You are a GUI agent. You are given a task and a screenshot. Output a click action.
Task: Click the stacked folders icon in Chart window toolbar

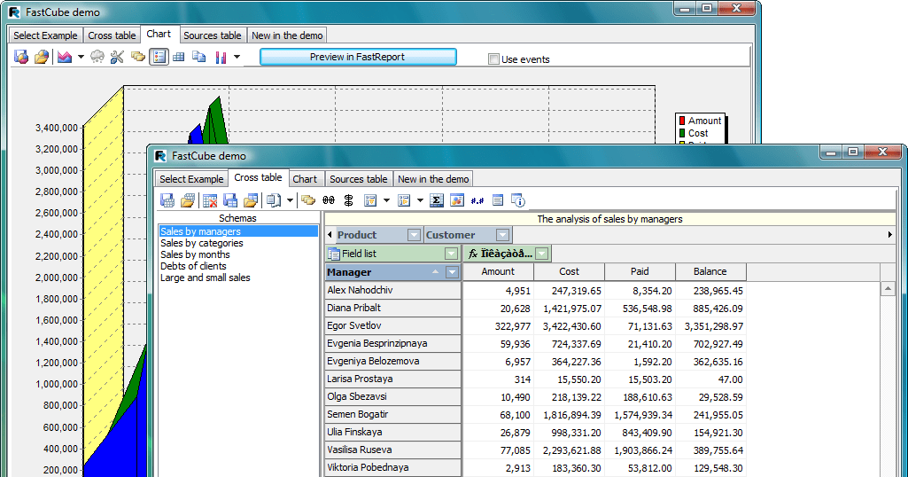[138, 57]
